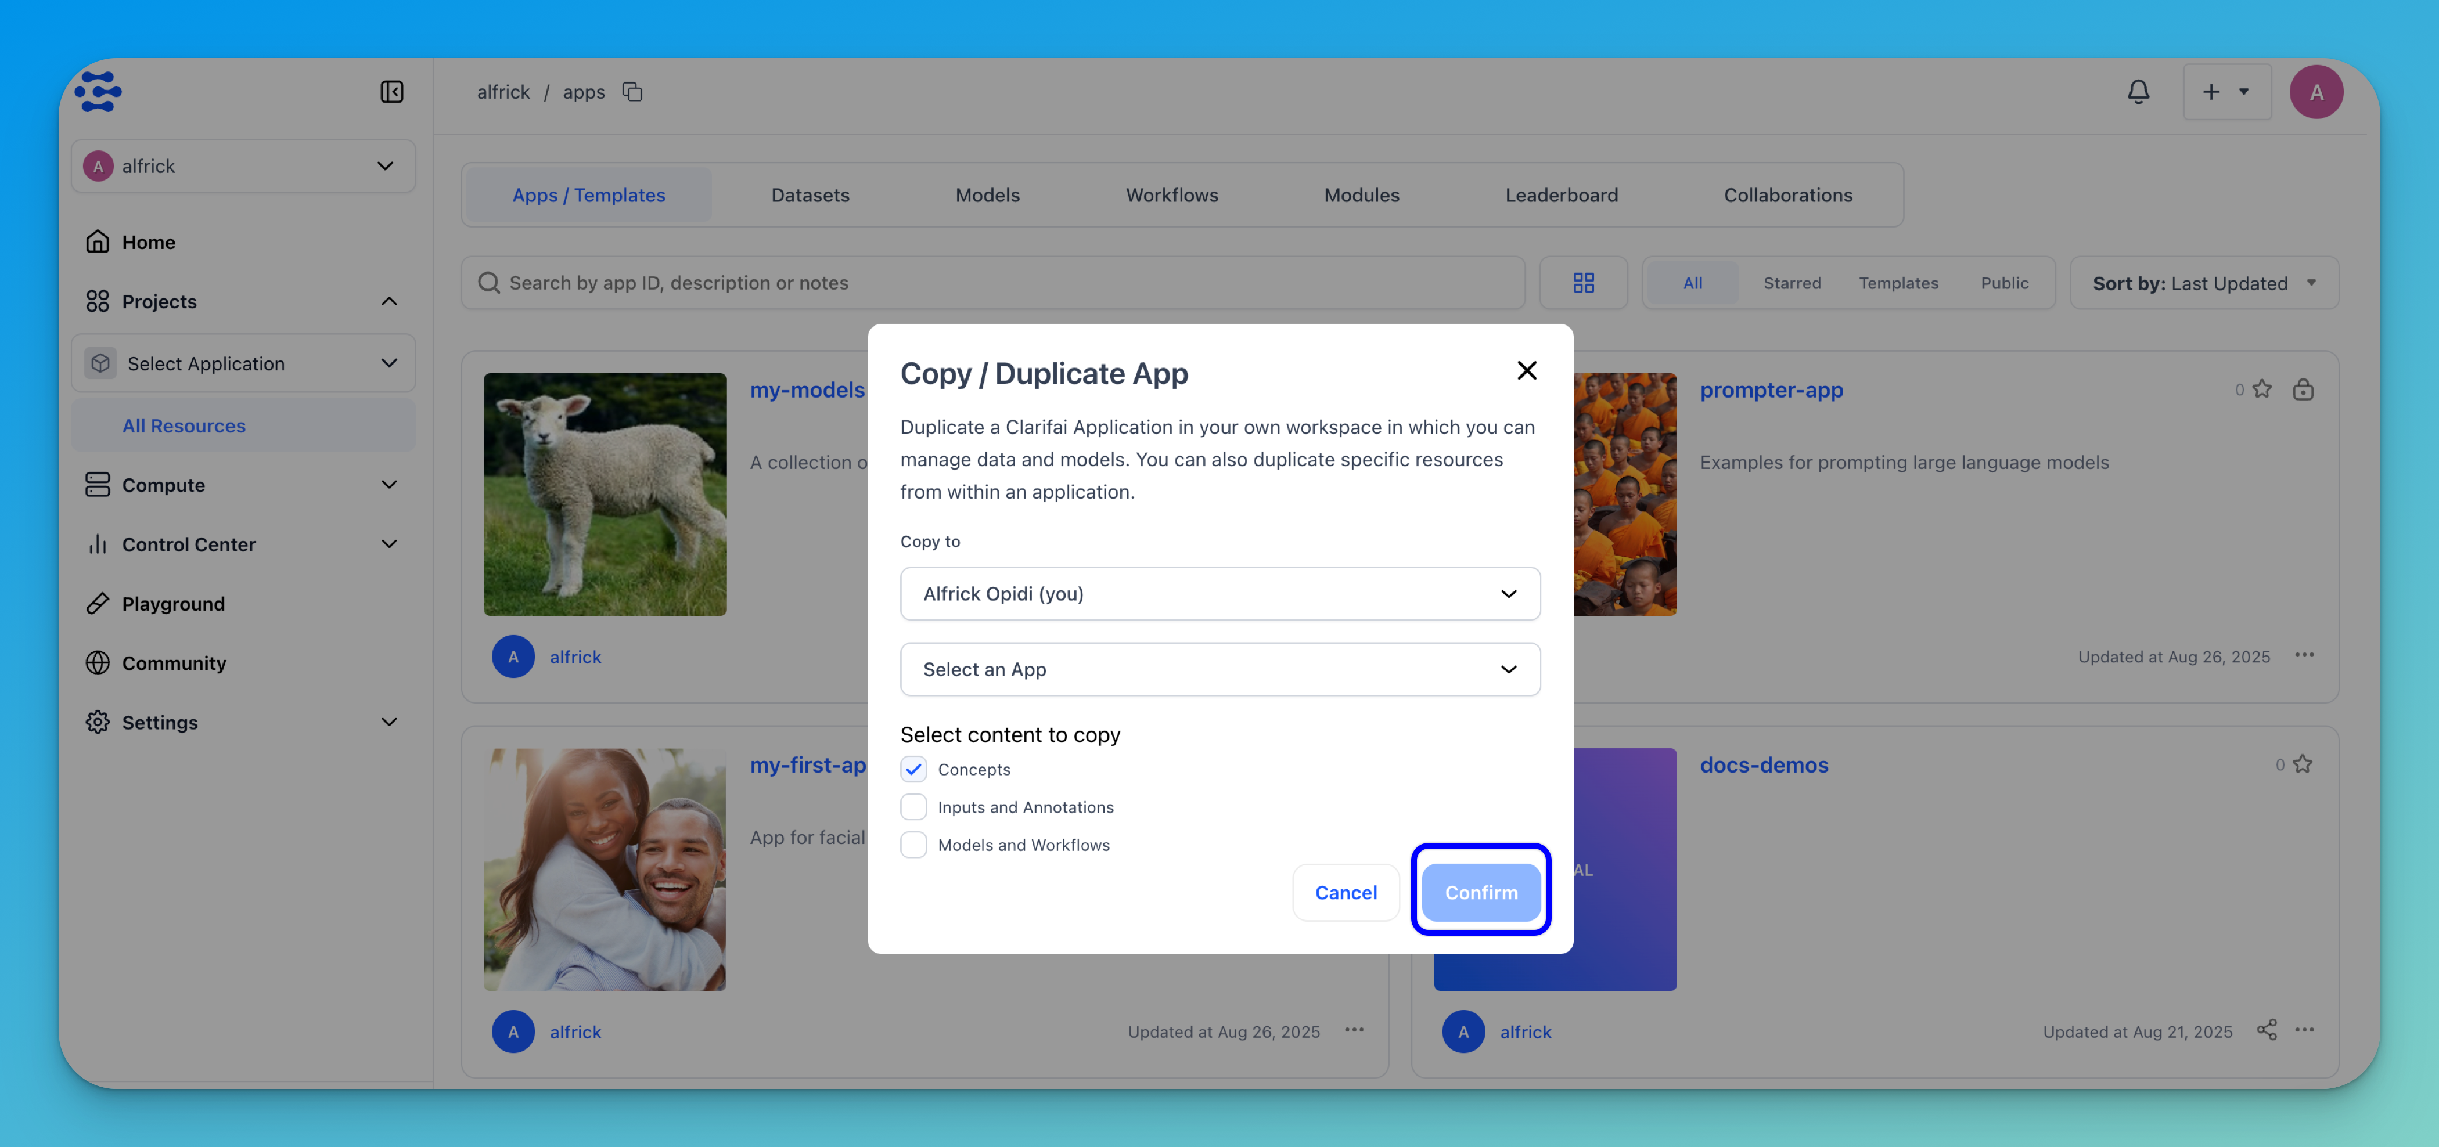Image resolution: width=2439 pixels, height=1147 pixels.
Task: Star the prompter-app
Action: click(2262, 389)
